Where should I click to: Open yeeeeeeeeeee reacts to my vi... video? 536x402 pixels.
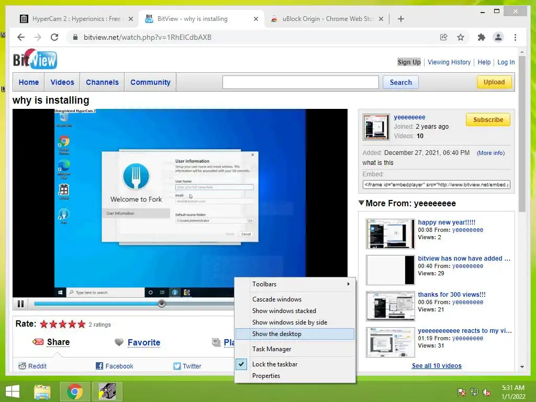tap(465, 331)
